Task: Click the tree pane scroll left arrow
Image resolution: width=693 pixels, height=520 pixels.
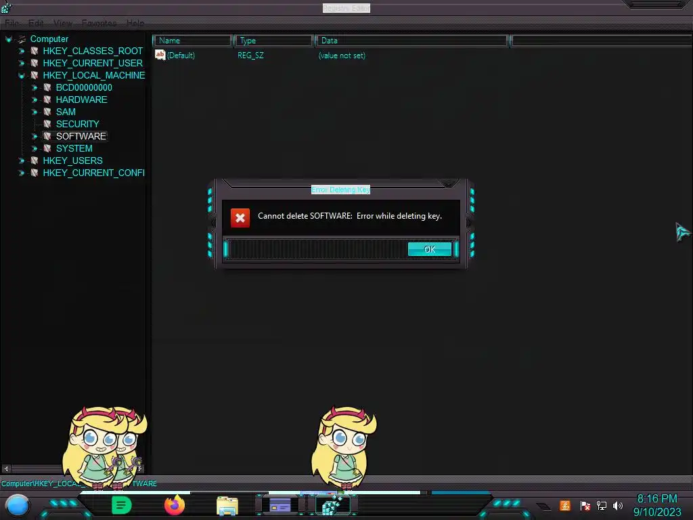Action: [x=6, y=469]
